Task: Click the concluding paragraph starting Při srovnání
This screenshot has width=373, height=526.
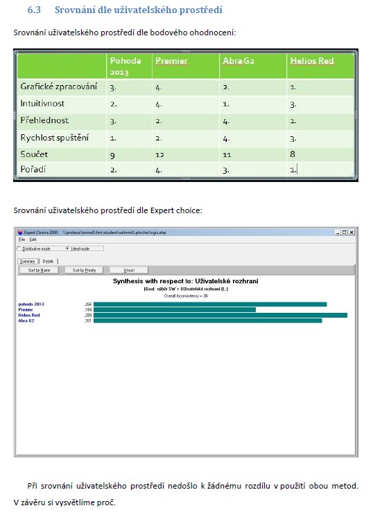Action: click(186, 493)
